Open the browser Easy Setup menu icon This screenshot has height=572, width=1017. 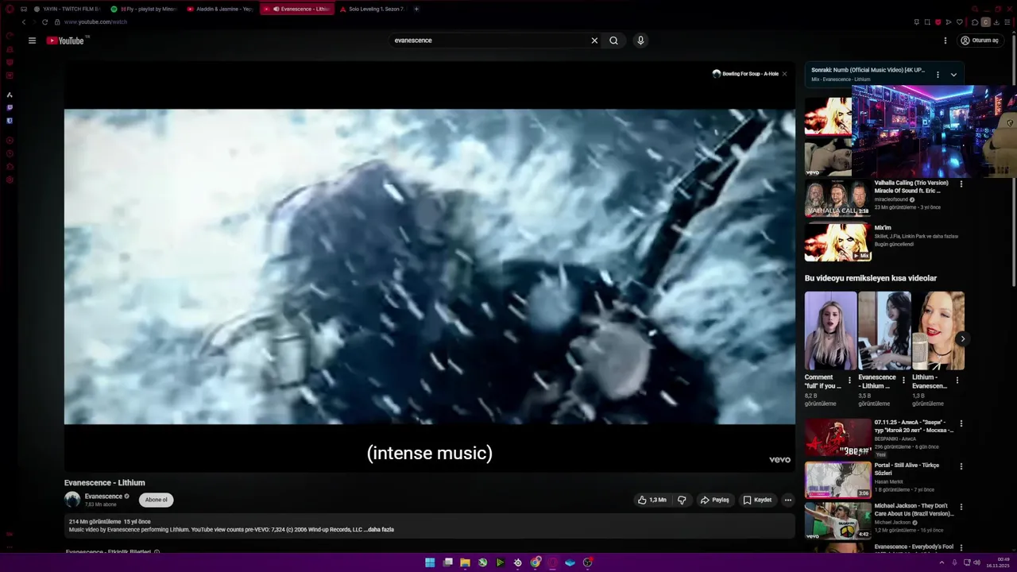[x=1007, y=22]
